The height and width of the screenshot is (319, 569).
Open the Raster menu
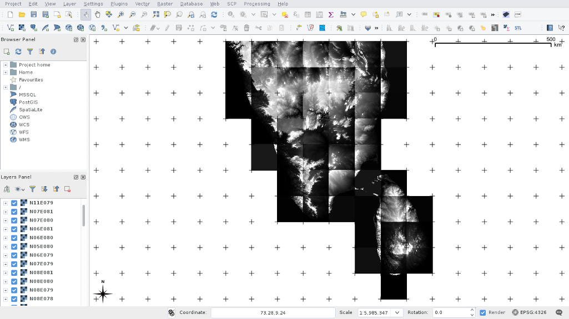coord(165,4)
